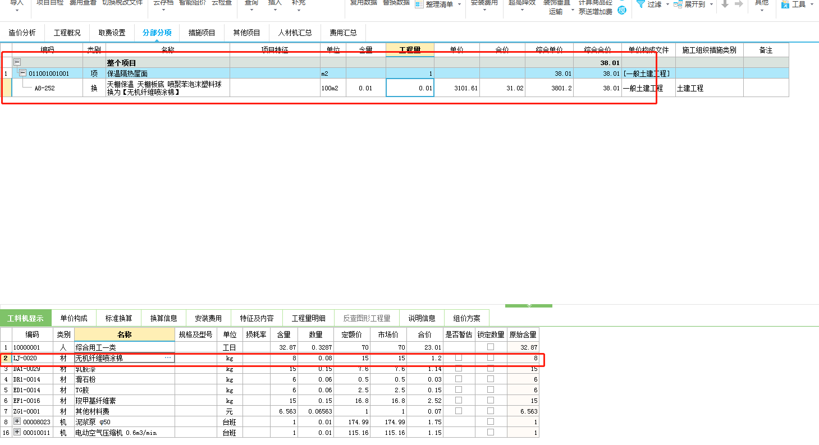Toggle 锁定数量 checkbox for 泥浆泵 φ50 row
819x445 pixels.
click(491, 421)
